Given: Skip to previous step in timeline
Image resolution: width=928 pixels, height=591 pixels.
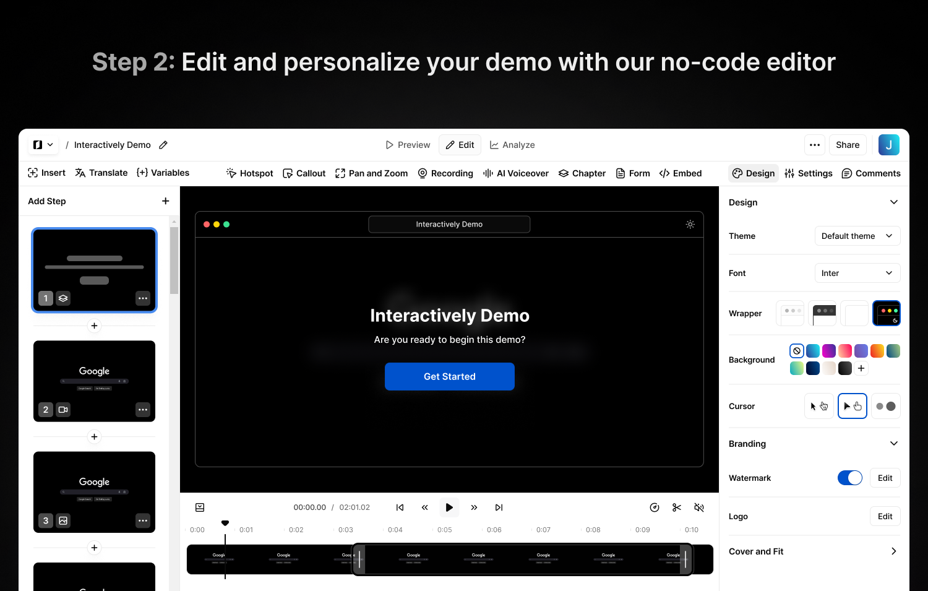Looking at the screenshot, I should coord(400,507).
